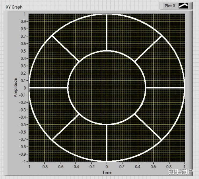Screen dimensions: 199x179
Task: Click y-axis tick label -0.5
Action: tap(23, 124)
